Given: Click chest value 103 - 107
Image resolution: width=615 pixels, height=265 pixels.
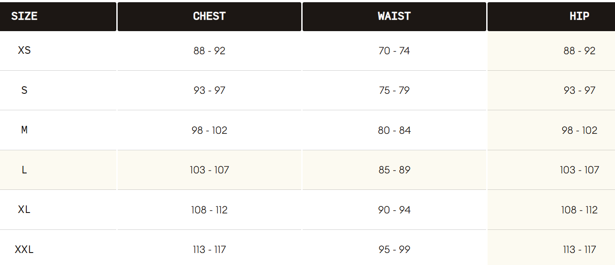Looking at the screenshot, I should tap(209, 170).
